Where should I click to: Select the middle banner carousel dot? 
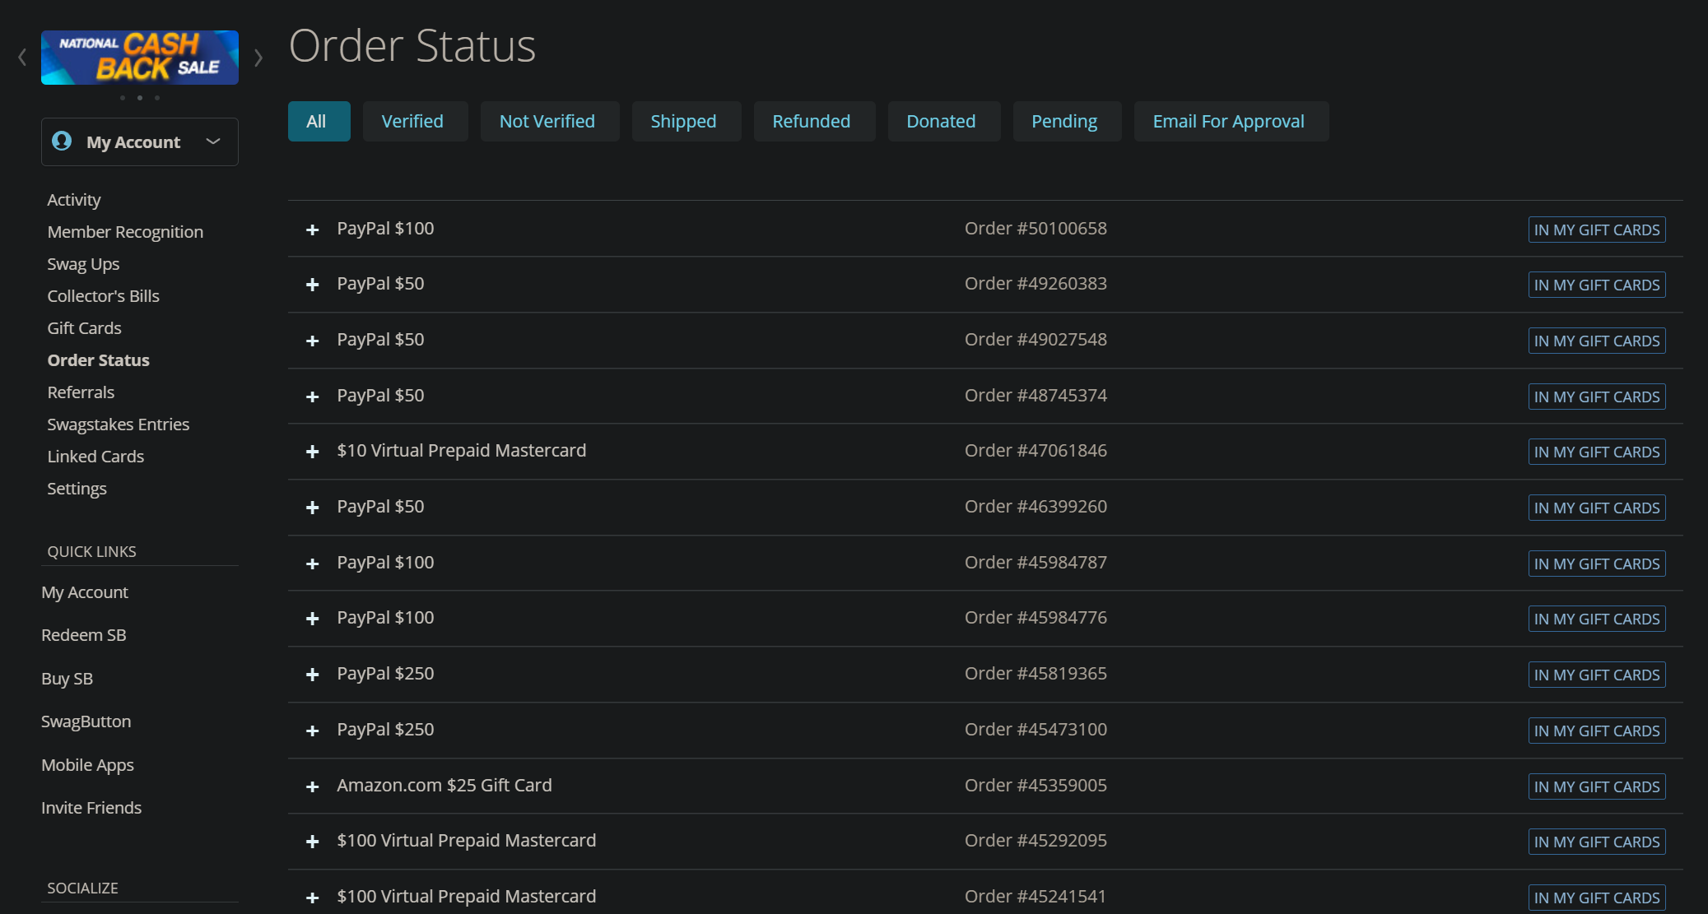(x=140, y=98)
